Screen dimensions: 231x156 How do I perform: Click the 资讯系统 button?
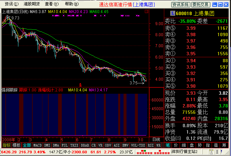click(x=181, y=5)
